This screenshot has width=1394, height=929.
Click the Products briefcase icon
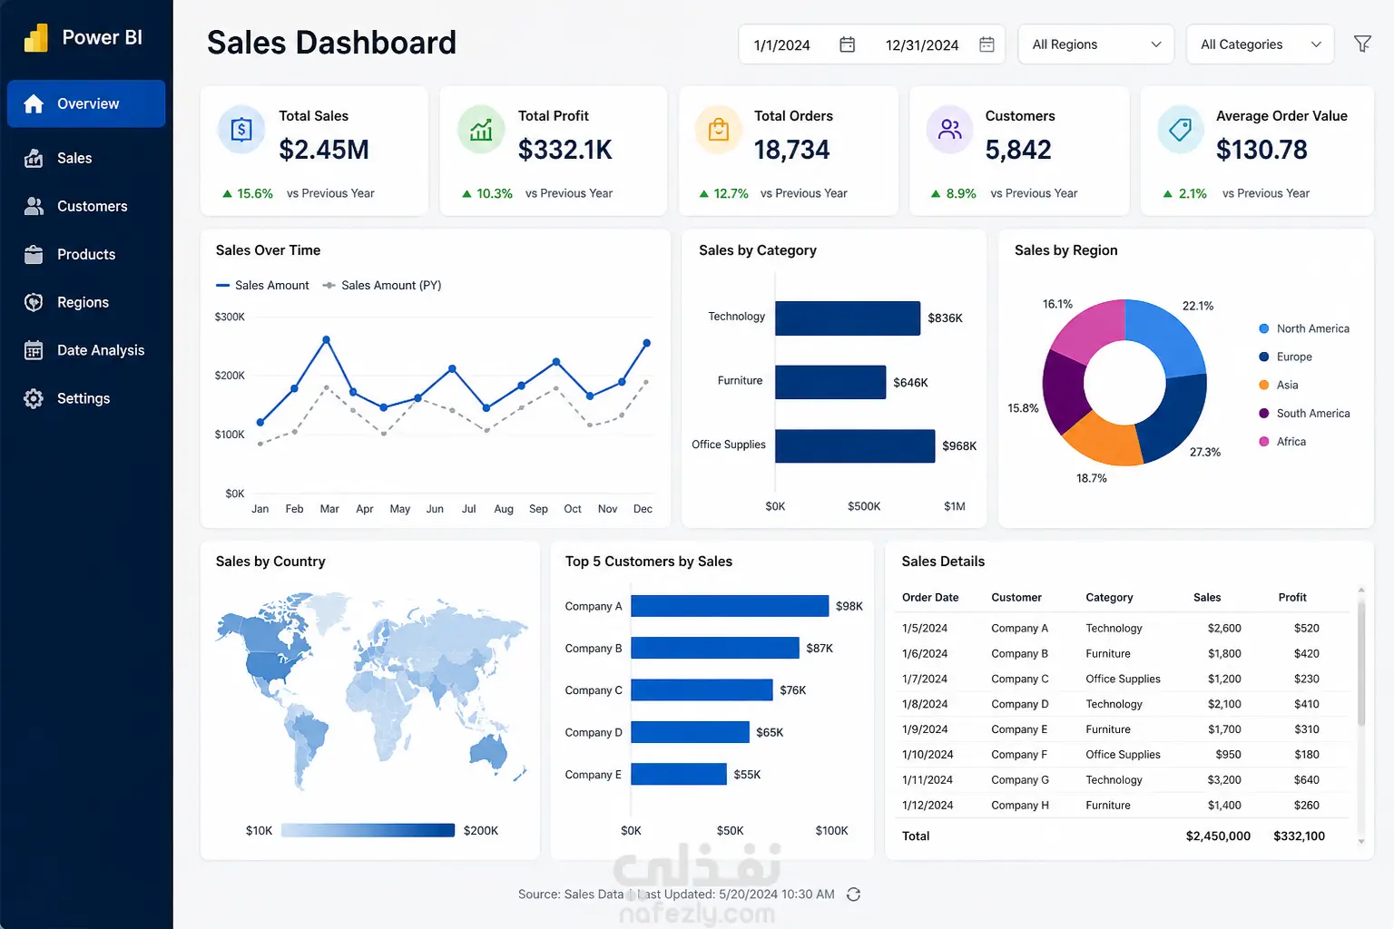pyautogui.click(x=34, y=255)
